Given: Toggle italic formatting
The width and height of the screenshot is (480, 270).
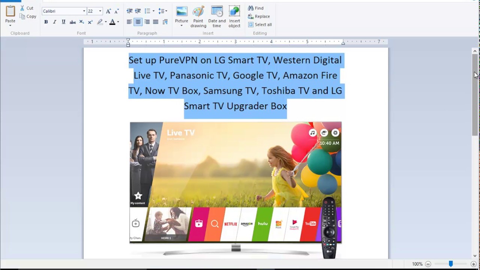Looking at the screenshot, I should (54, 22).
